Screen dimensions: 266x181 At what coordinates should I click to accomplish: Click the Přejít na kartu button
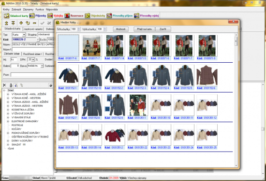(x=144, y=29)
